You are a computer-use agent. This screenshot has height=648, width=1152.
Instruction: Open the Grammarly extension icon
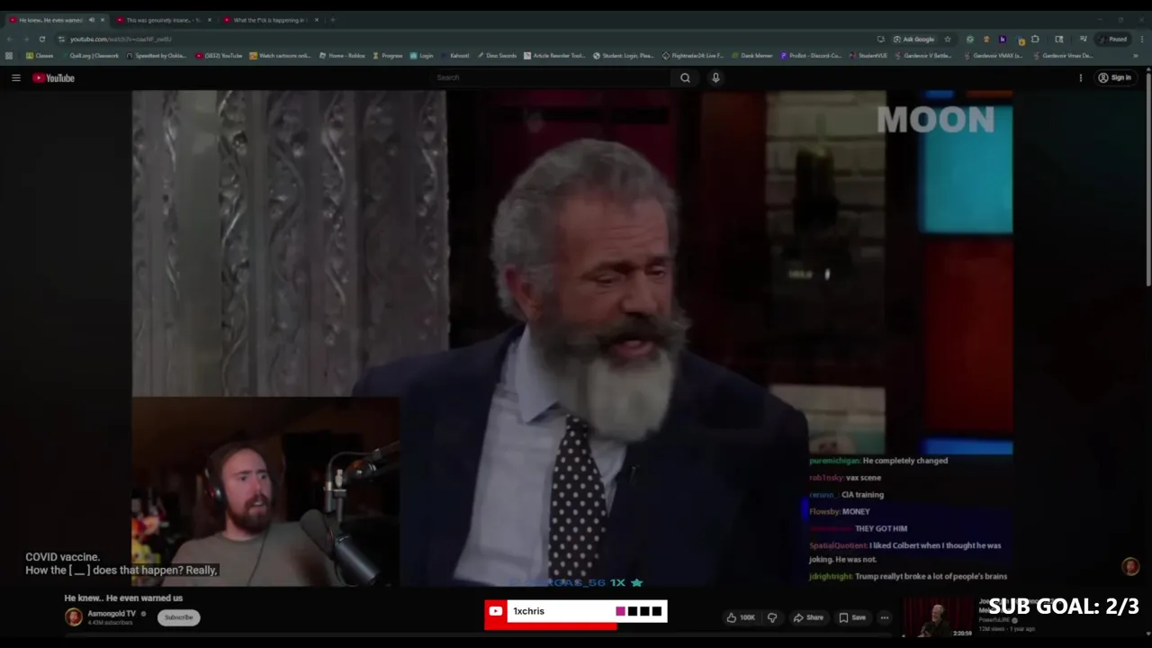(x=969, y=40)
